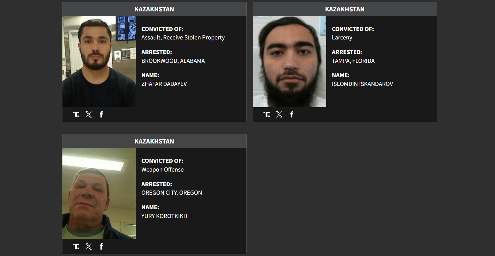Viewport: 495px width, 256px height.
Task: Click the TAMPA, FLORIDA arrest location
Action: (353, 61)
